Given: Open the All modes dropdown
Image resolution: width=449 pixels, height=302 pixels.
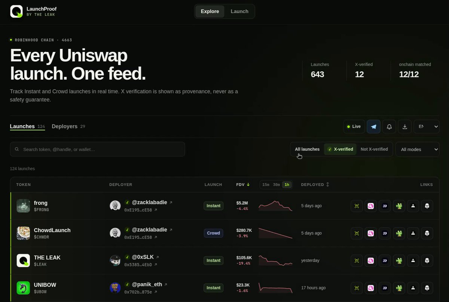Looking at the screenshot, I should [x=418, y=149].
